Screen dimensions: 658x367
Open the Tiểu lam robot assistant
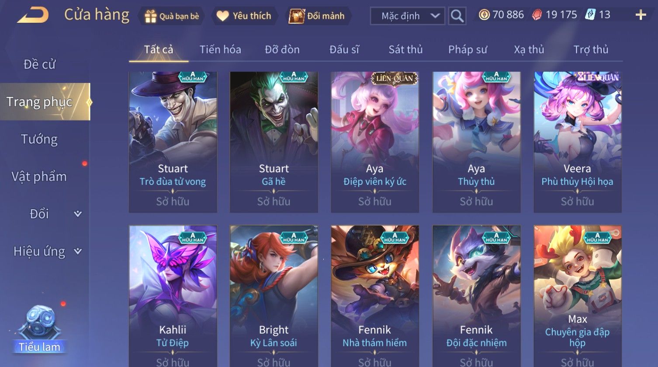(39, 329)
